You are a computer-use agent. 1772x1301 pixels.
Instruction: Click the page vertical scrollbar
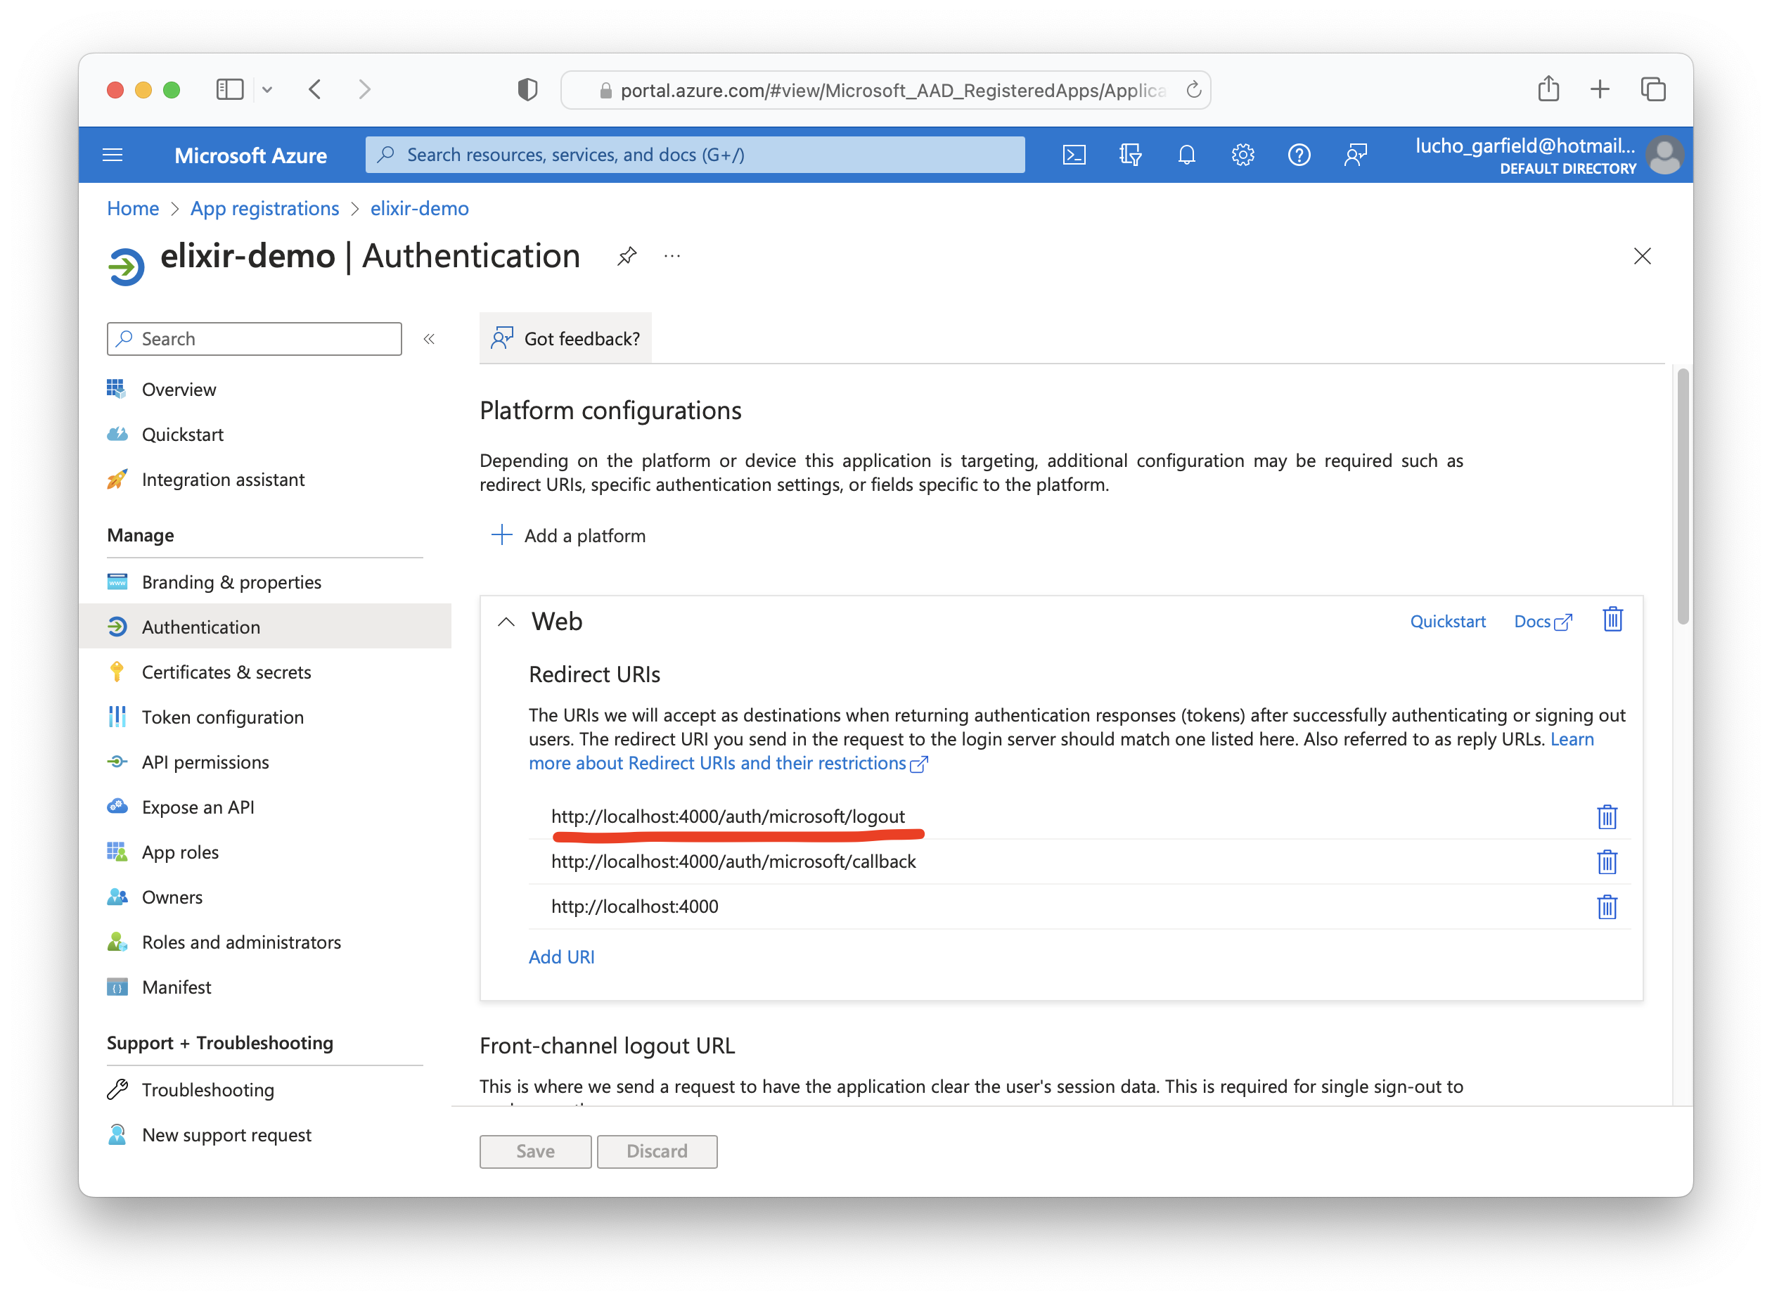click(1682, 496)
